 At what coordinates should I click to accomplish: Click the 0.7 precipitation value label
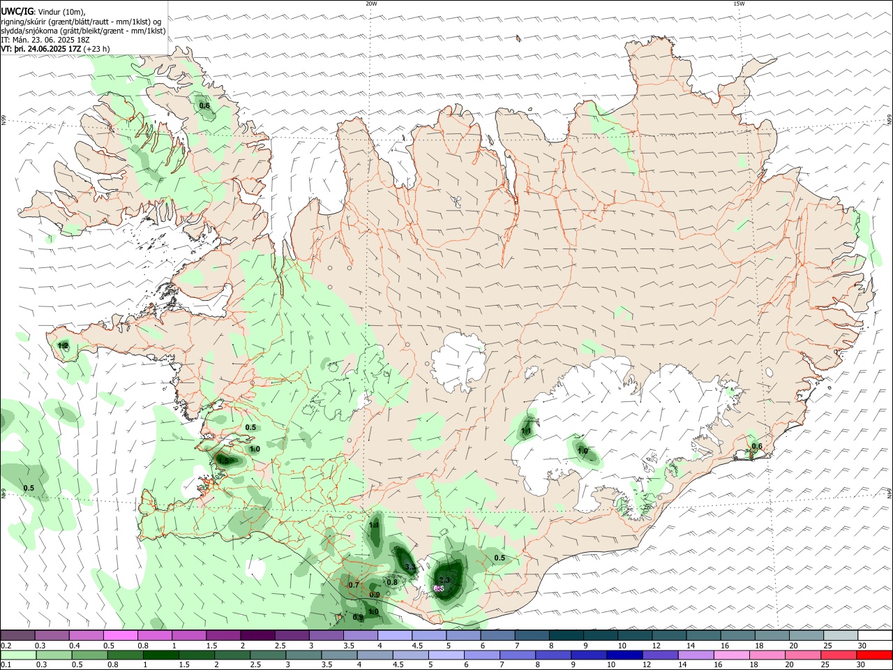click(353, 586)
